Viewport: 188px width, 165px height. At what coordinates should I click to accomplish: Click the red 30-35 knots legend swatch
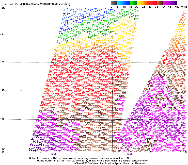(153, 3)
